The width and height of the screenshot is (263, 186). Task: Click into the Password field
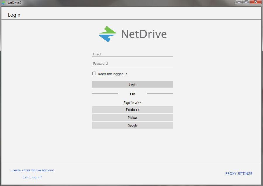[132, 64]
